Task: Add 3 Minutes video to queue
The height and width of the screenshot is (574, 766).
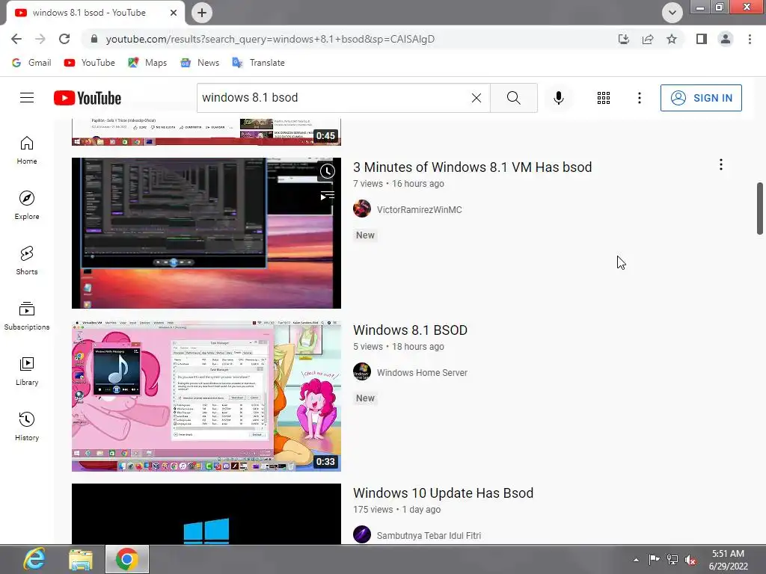Action: [x=327, y=197]
